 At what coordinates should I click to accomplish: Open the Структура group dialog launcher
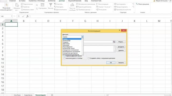click(x=134, y=13)
